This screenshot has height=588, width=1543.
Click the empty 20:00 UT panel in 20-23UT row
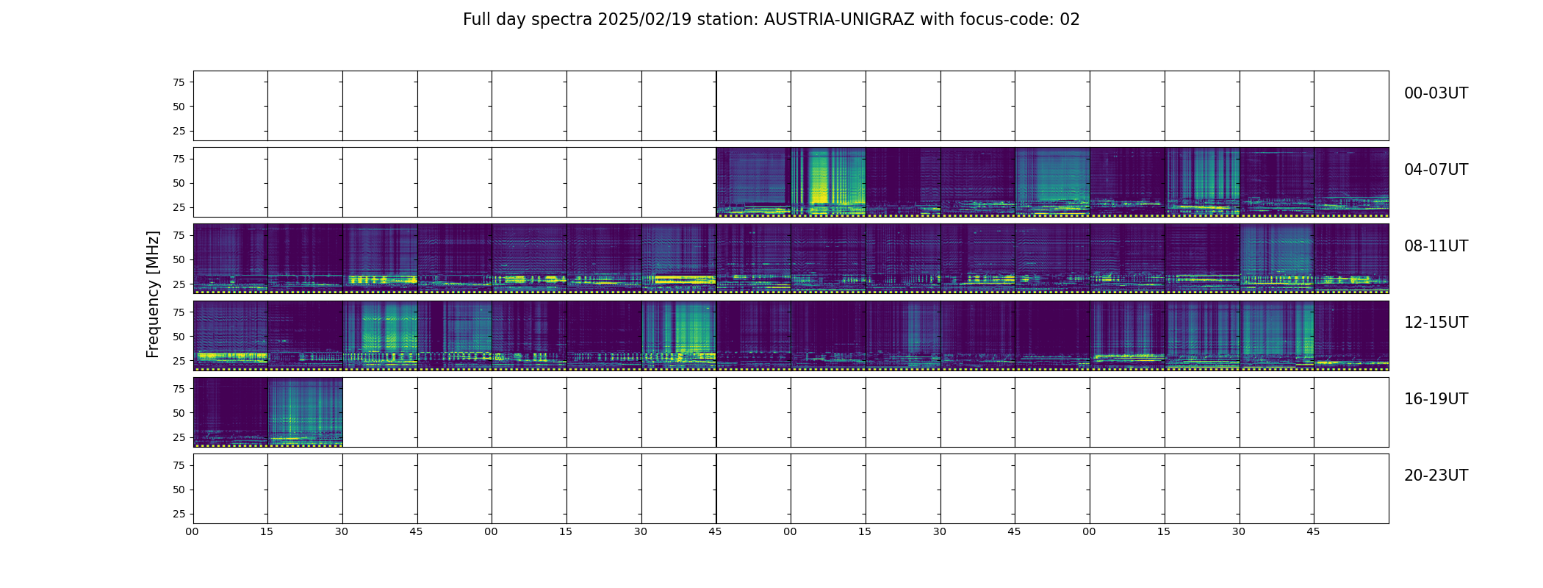point(231,488)
